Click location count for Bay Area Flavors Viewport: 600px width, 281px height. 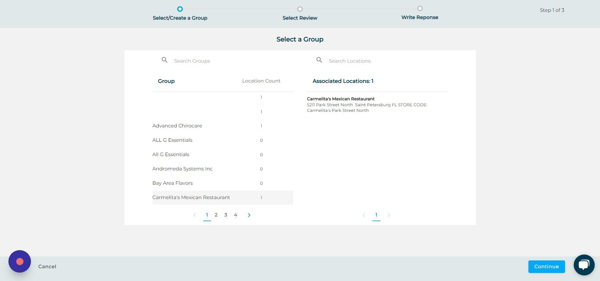pyautogui.click(x=261, y=183)
